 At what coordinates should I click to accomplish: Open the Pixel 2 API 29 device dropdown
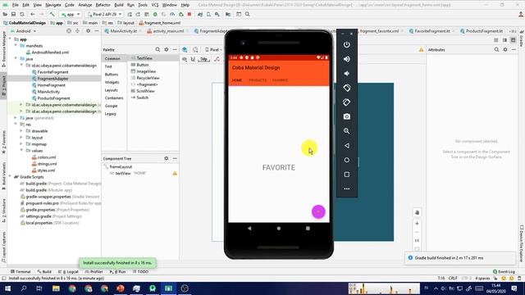click(x=104, y=15)
